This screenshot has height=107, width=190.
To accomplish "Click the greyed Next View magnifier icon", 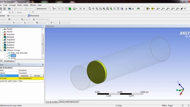I will tap(115, 9).
